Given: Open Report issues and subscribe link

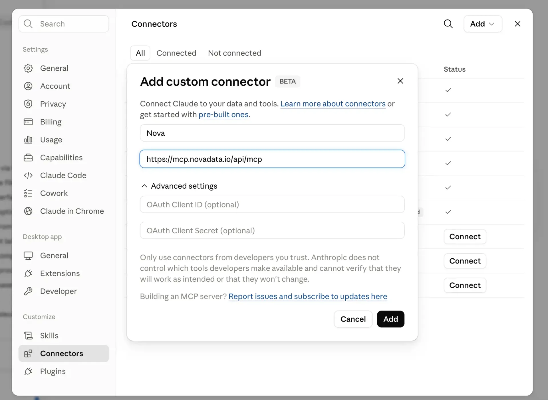Looking at the screenshot, I should tap(308, 296).
